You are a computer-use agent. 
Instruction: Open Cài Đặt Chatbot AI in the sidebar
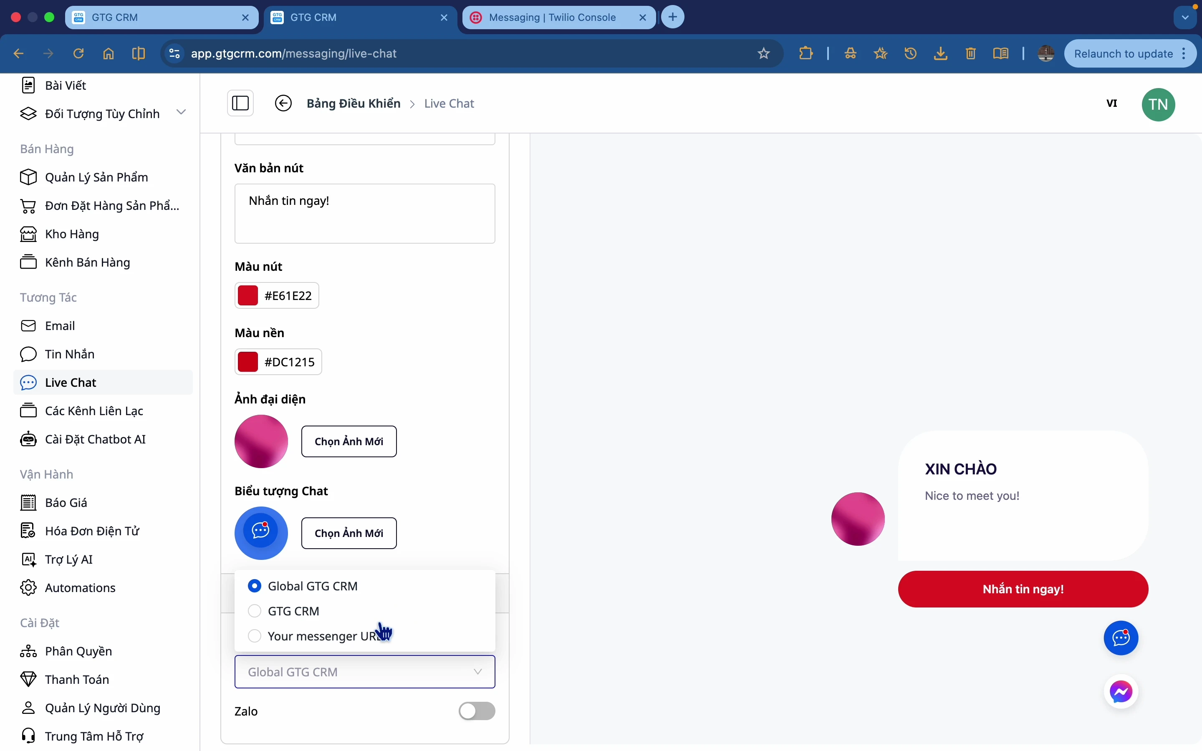95,439
